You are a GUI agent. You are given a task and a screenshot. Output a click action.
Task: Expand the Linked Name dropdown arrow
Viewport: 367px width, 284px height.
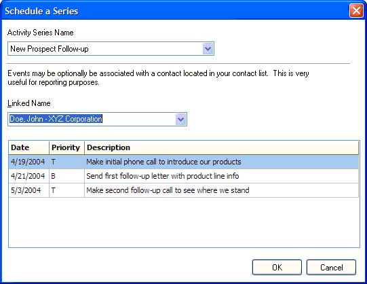pyautogui.click(x=180, y=120)
